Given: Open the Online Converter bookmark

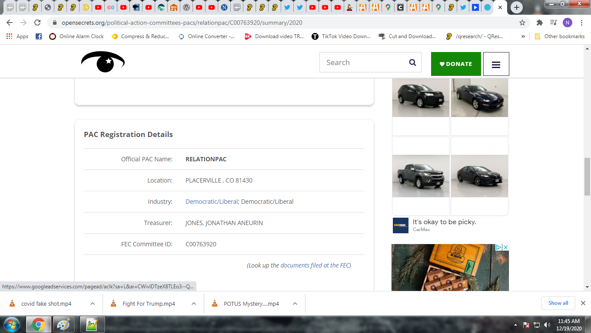Looking at the screenshot, I should pyautogui.click(x=206, y=36).
